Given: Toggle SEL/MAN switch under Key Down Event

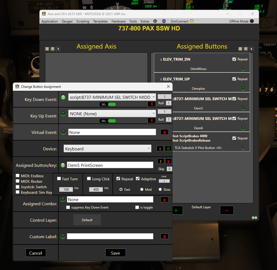Looking at the screenshot, I should (108, 105).
